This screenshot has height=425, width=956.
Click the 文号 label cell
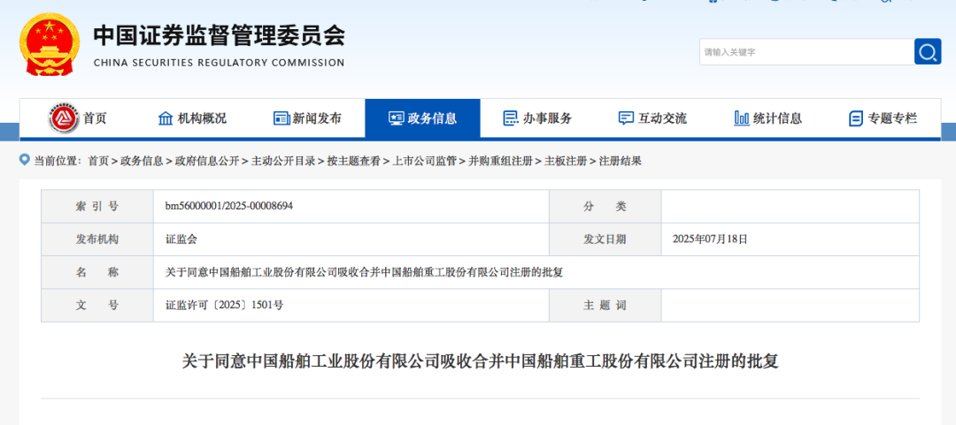(97, 305)
